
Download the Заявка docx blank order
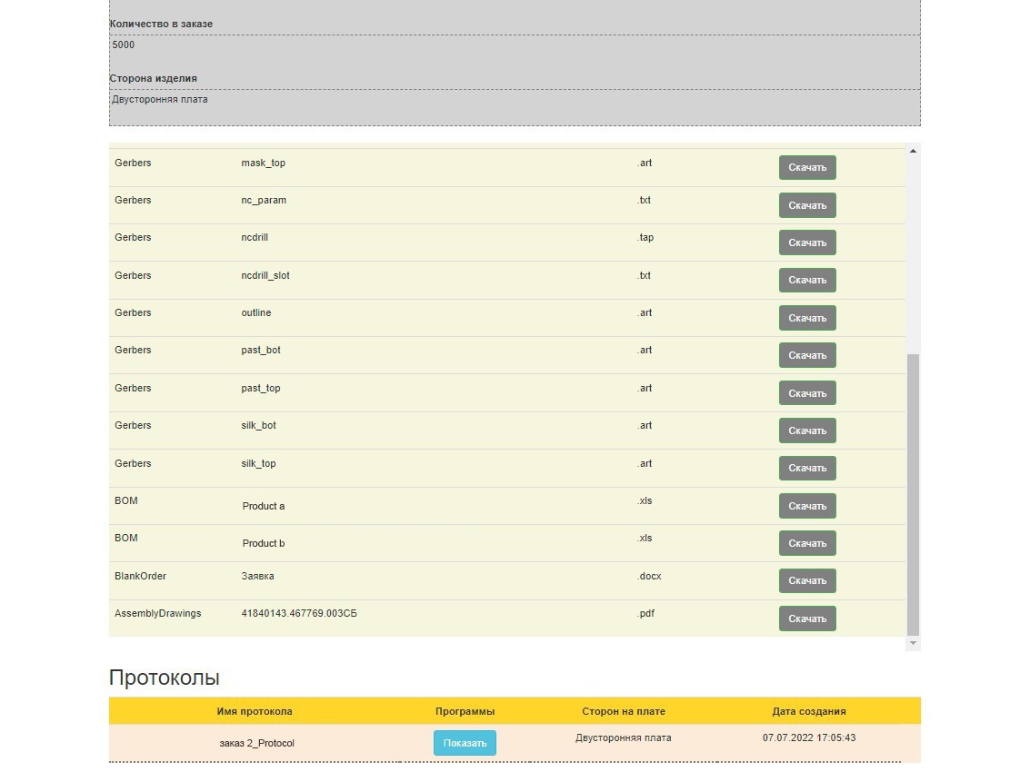tap(806, 580)
